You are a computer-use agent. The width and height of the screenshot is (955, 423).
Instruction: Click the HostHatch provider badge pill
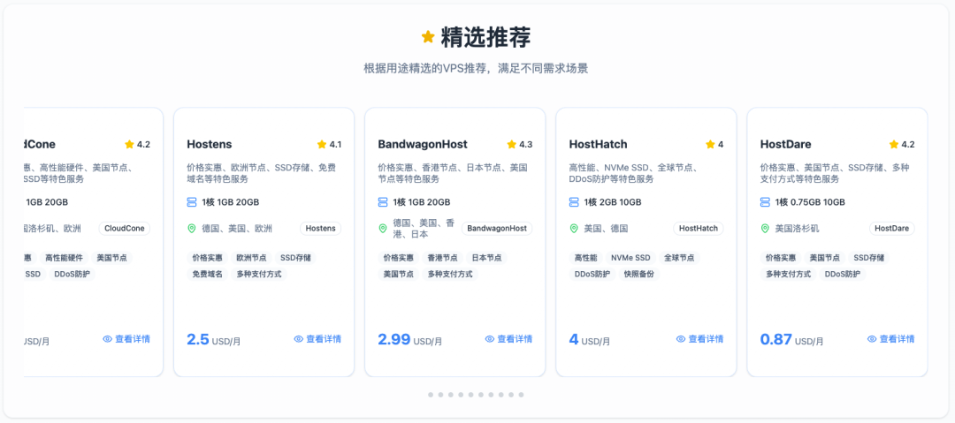pyautogui.click(x=699, y=229)
